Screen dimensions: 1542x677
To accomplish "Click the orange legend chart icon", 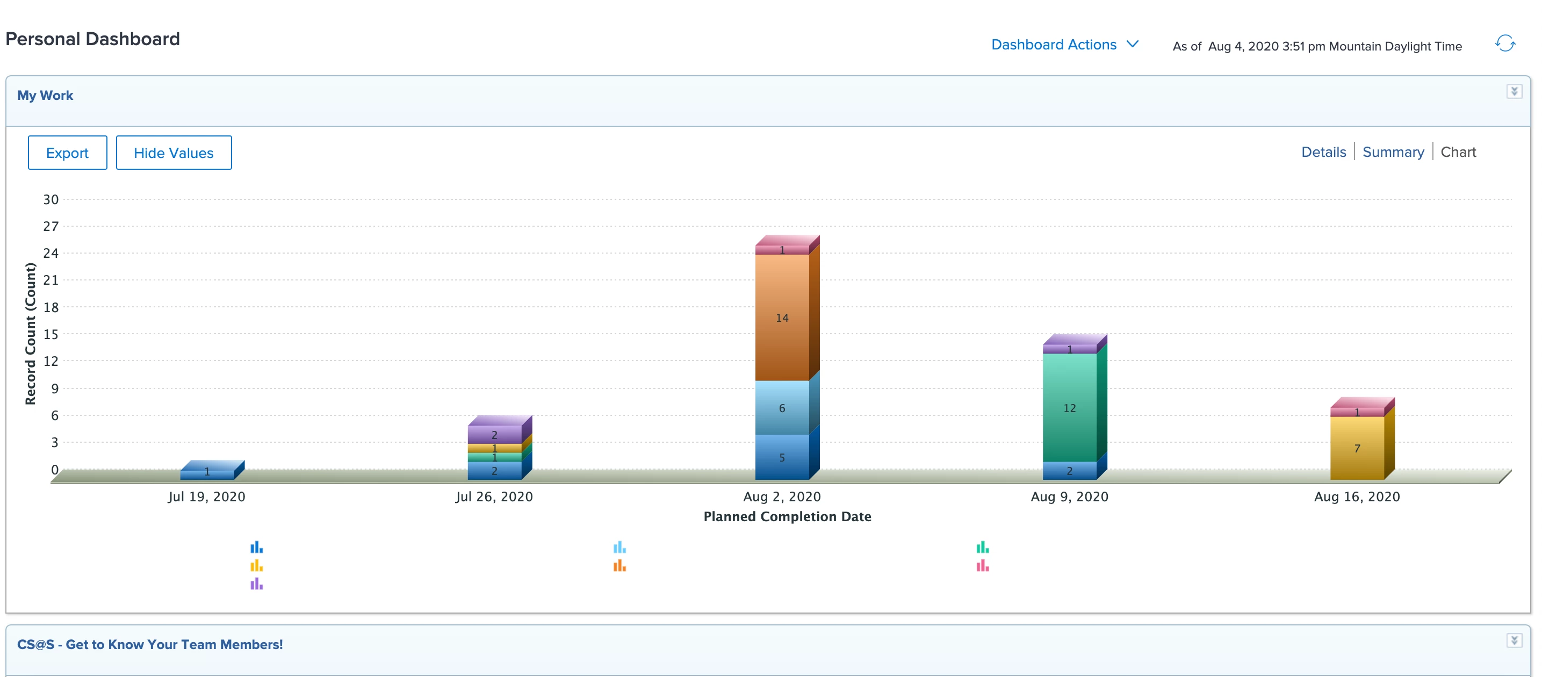I will point(619,566).
